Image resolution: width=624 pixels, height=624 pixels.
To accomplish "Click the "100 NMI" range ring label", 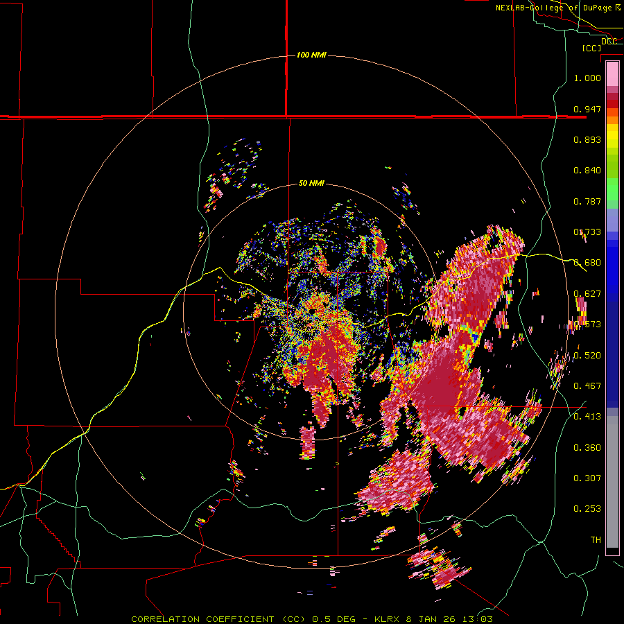I will point(311,55).
